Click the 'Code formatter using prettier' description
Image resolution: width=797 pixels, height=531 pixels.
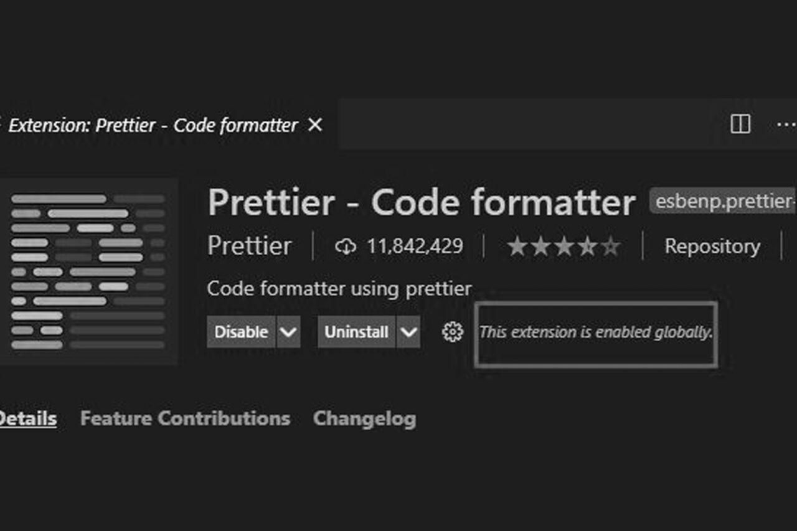coord(339,289)
